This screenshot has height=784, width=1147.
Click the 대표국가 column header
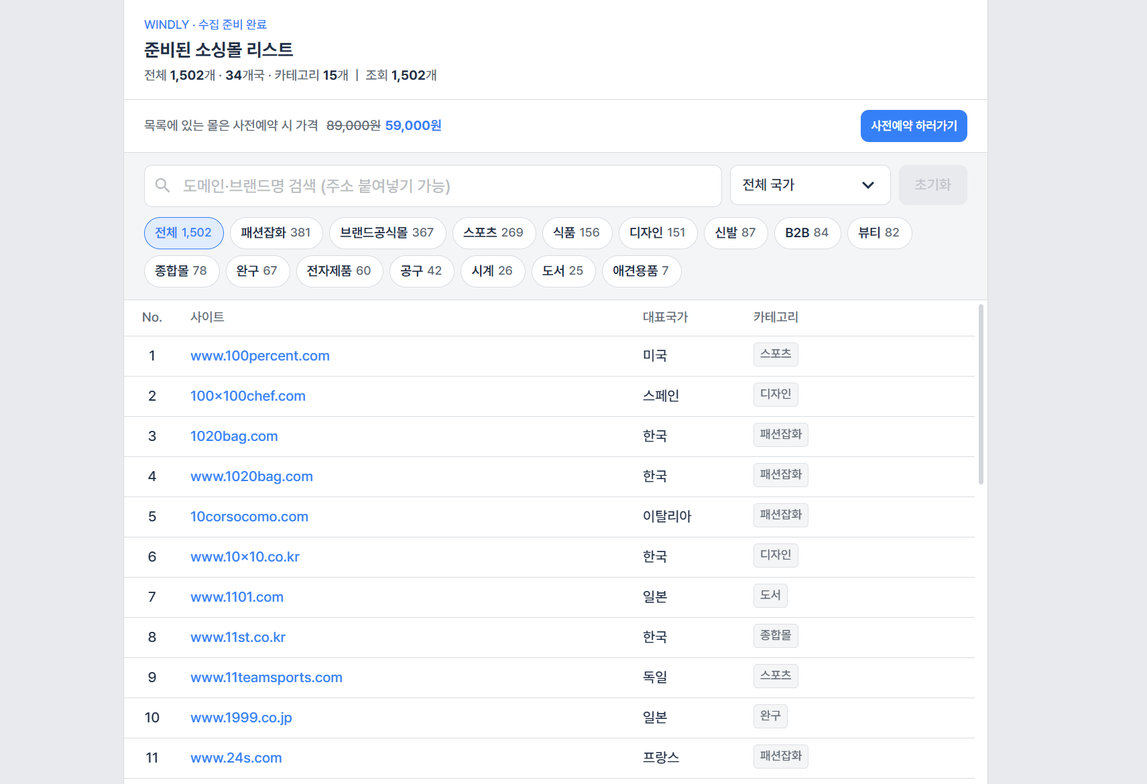665,317
